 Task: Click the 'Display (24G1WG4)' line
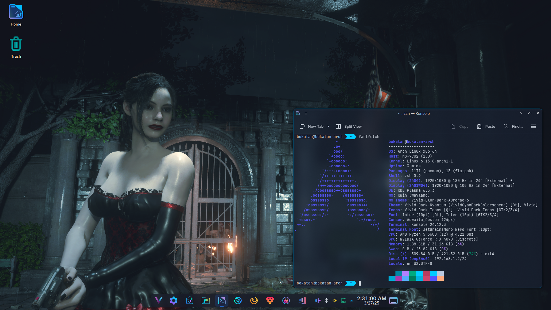(x=452, y=185)
